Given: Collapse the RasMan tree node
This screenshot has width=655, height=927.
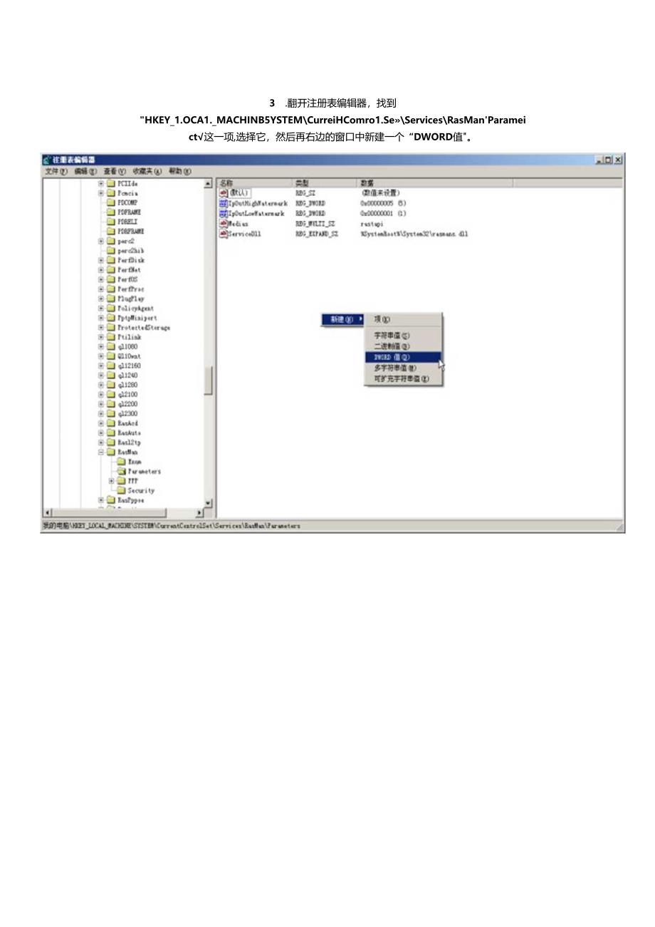Looking at the screenshot, I should [x=101, y=452].
